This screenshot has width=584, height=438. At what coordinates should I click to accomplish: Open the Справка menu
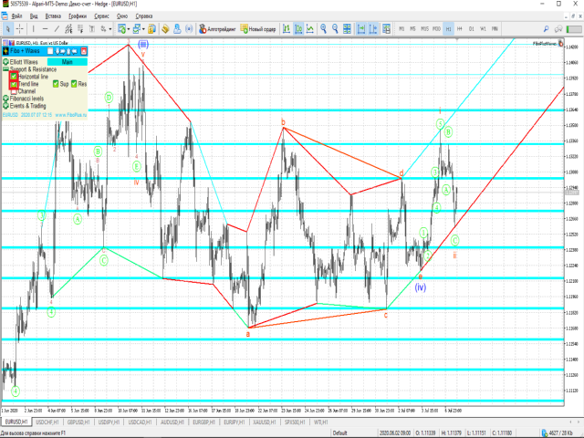[144, 16]
